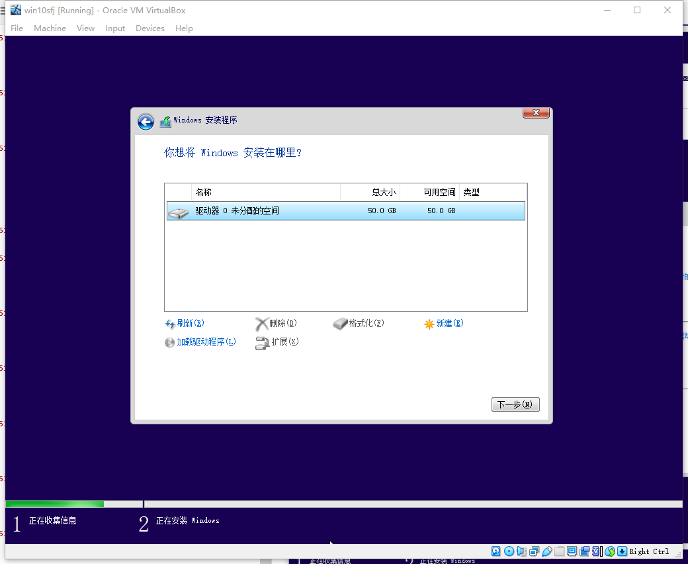Click the CPU virtualization status icon
Viewport: 688px width, 564px height.
(x=597, y=551)
